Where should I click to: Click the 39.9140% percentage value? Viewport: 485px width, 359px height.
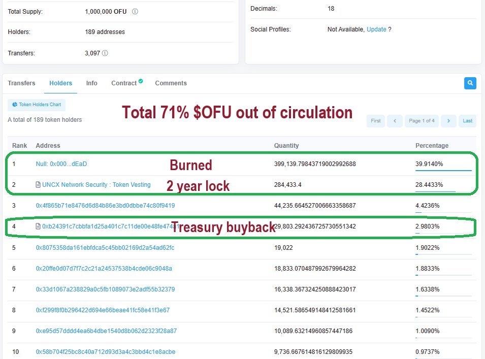point(429,164)
